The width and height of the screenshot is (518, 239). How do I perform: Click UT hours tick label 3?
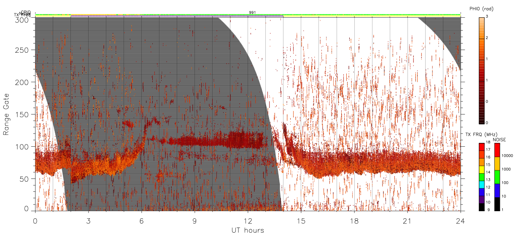[88, 221]
